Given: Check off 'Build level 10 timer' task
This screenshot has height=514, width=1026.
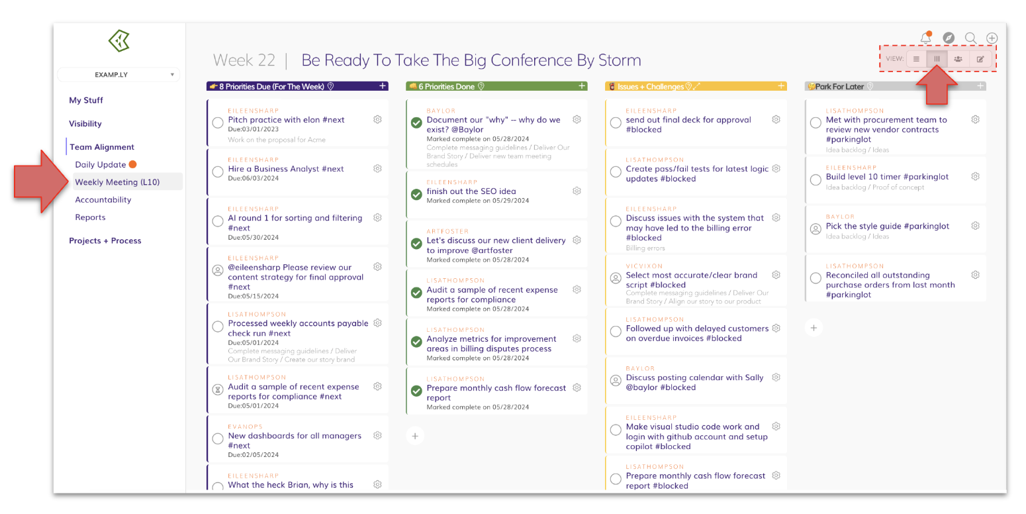Looking at the screenshot, I should (x=816, y=178).
